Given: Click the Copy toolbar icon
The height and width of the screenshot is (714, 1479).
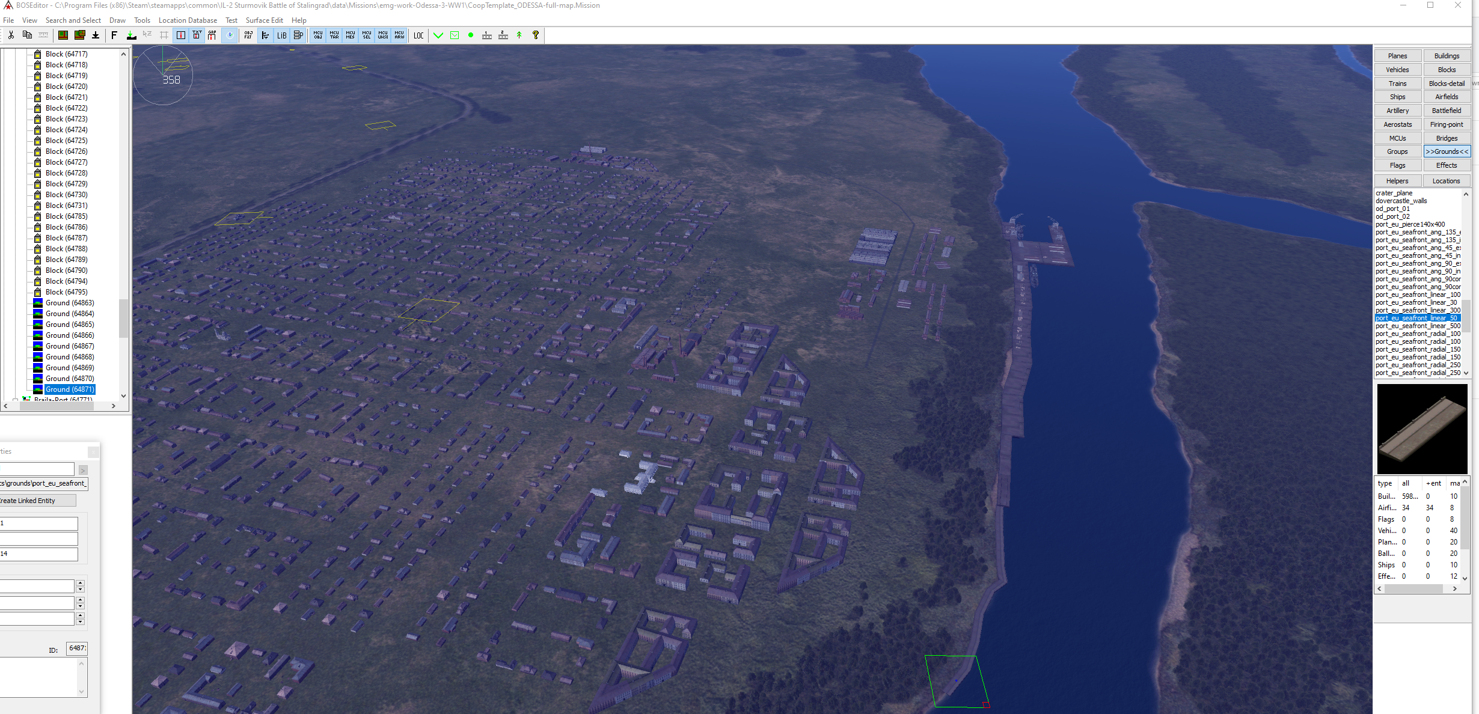Looking at the screenshot, I should 26,35.
